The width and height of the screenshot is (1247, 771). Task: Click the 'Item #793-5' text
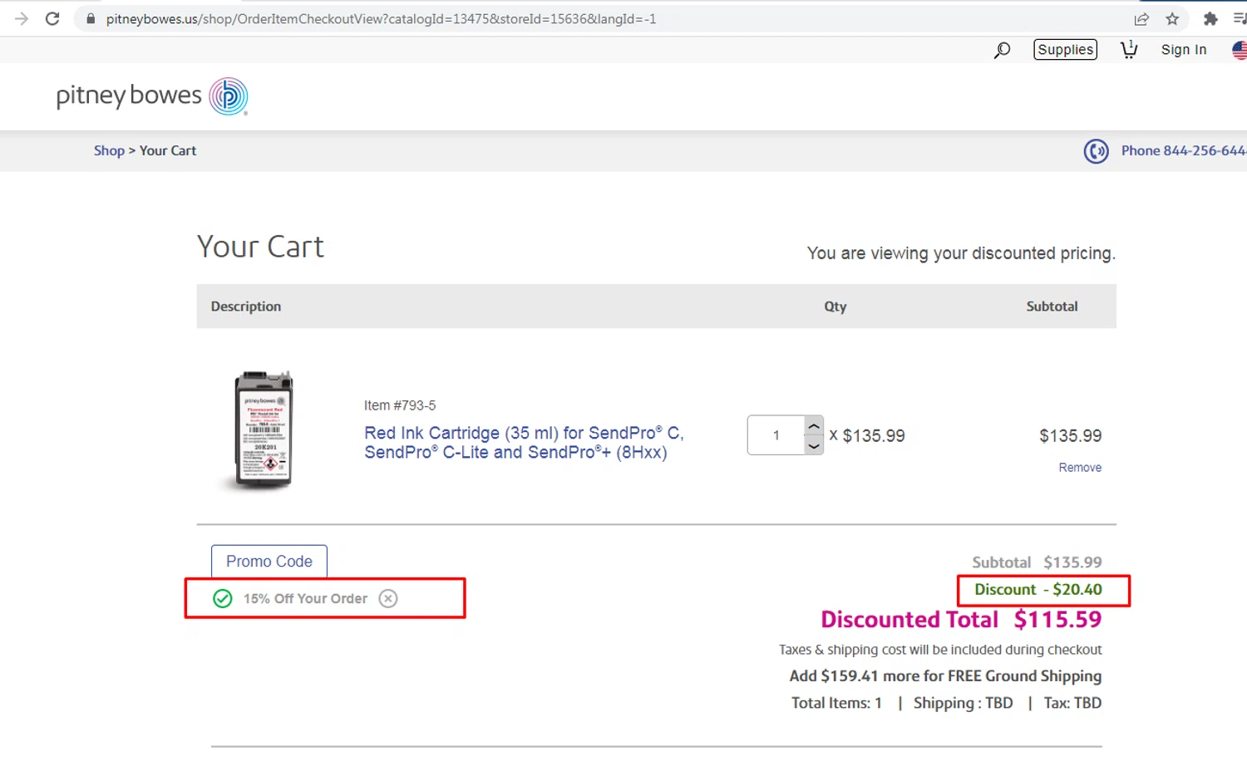pyautogui.click(x=400, y=405)
